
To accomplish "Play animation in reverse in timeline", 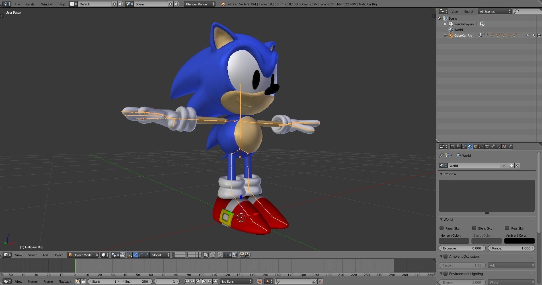I will (x=198, y=281).
